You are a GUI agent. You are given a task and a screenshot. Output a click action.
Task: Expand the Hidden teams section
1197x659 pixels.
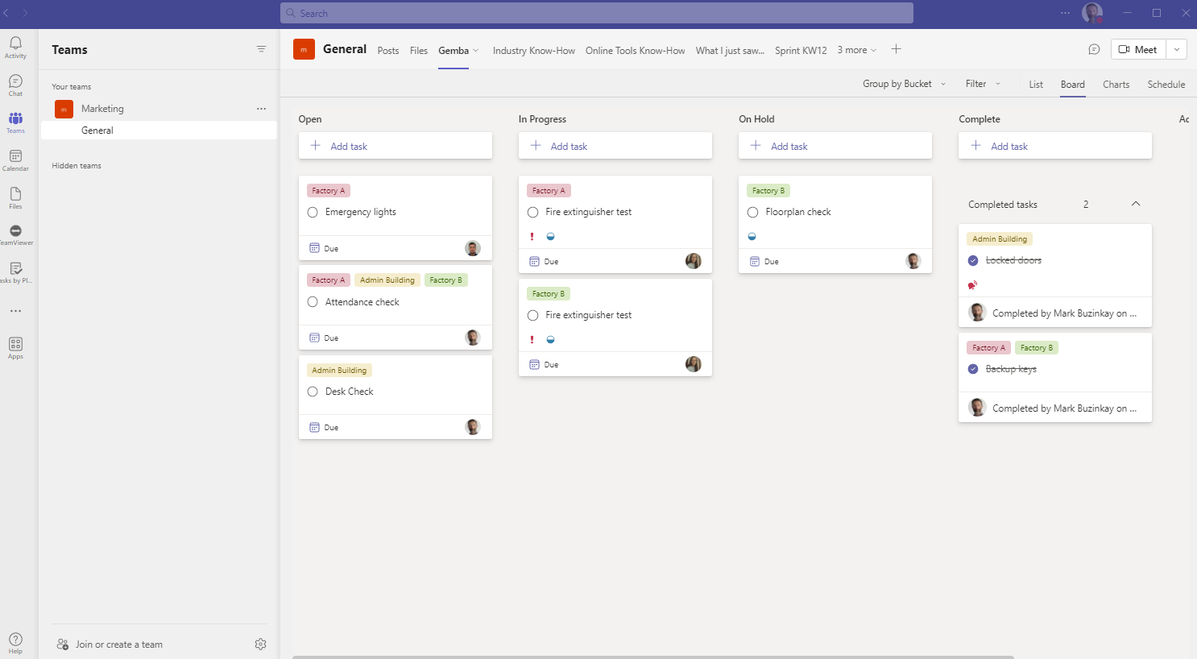[77, 166]
